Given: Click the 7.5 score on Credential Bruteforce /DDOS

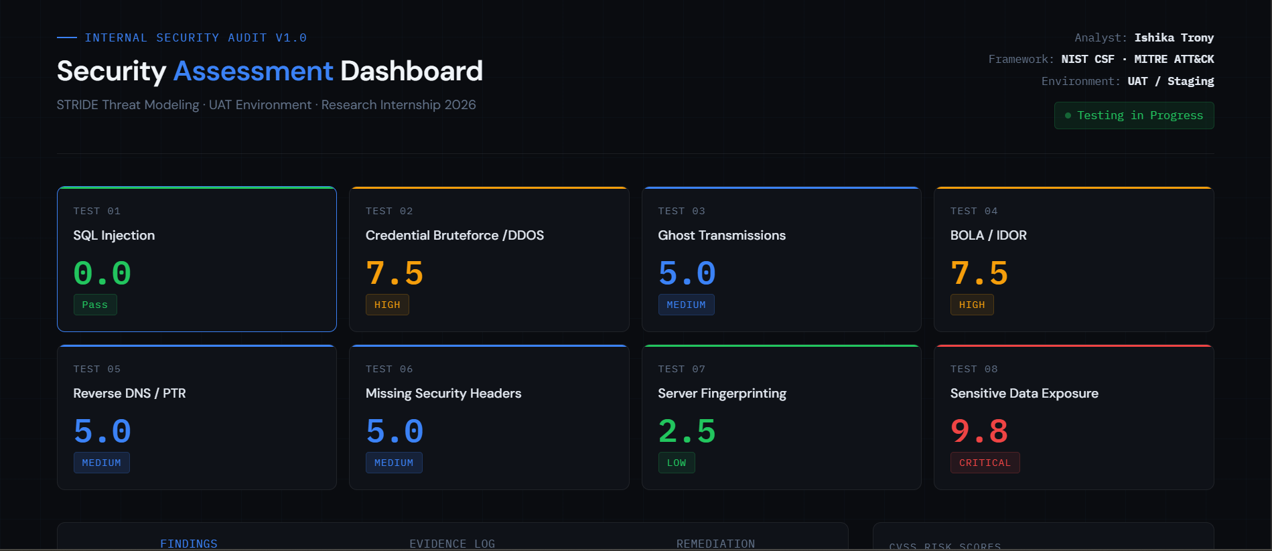Looking at the screenshot, I should tap(395, 273).
